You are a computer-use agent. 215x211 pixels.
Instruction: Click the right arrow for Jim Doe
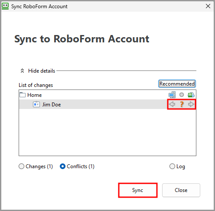[x=191, y=104]
